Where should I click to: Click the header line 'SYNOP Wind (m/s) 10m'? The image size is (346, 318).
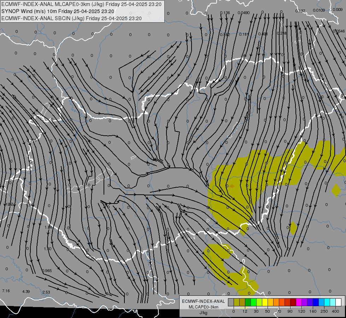(29, 11)
